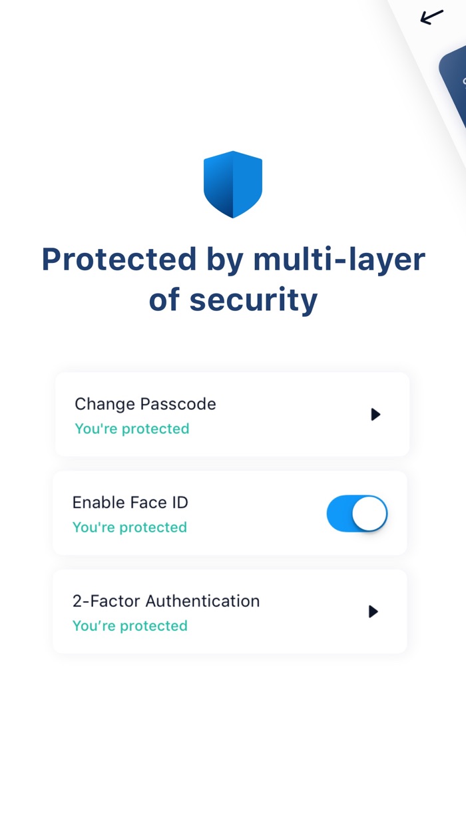Select the back navigation arrow at top right
The height and width of the screenshot is (828, 466).
tap(431, 18)
